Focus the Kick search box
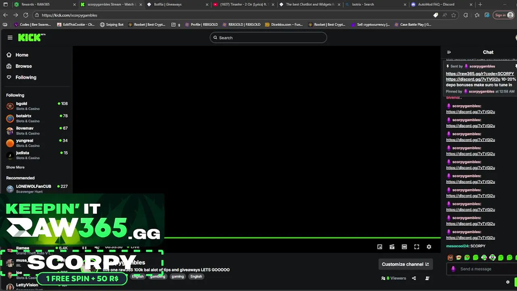517x291 pixels. coord(268,38)
